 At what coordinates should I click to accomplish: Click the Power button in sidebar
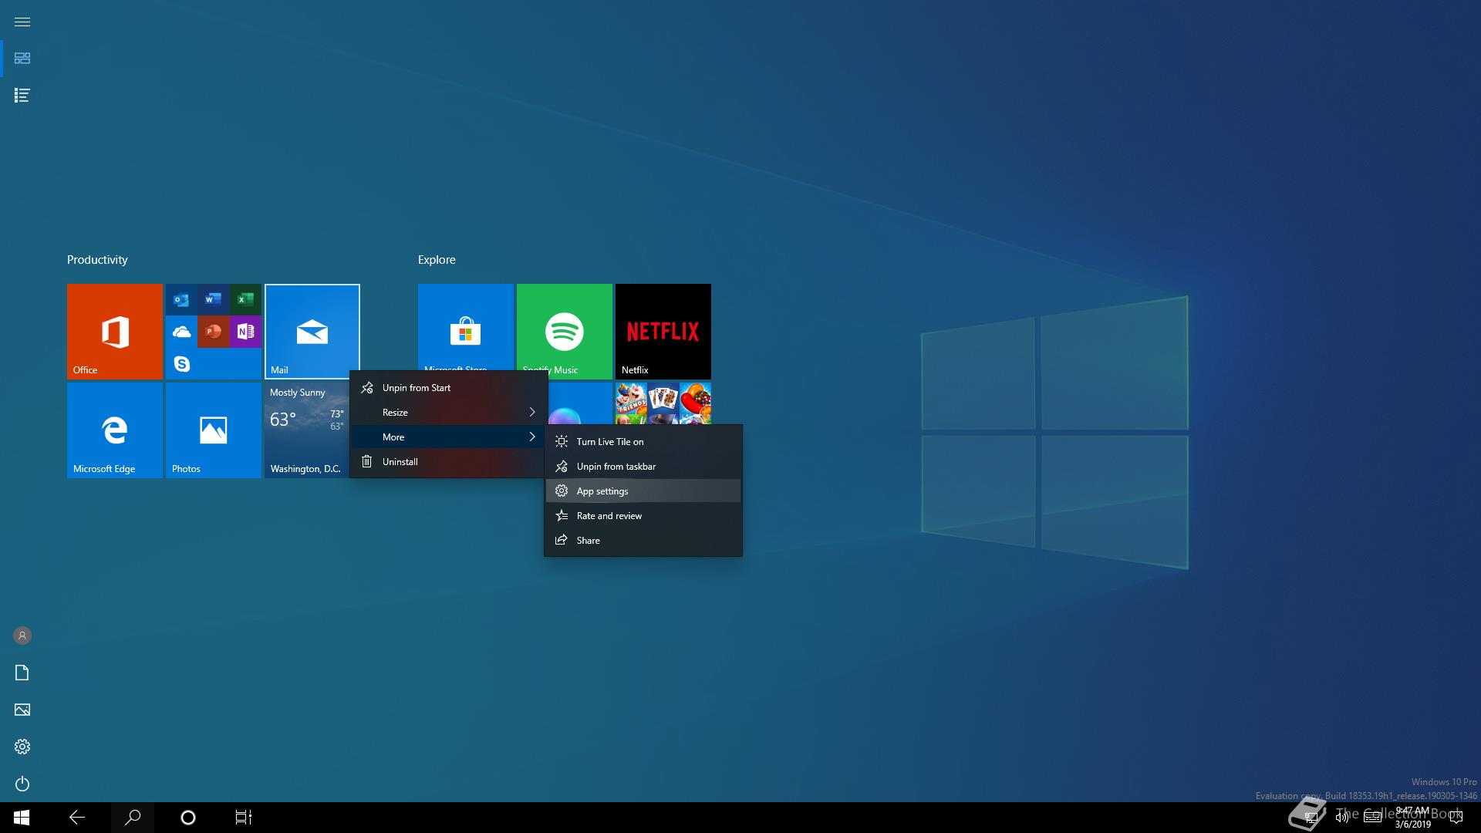click(x=22, y=784)
